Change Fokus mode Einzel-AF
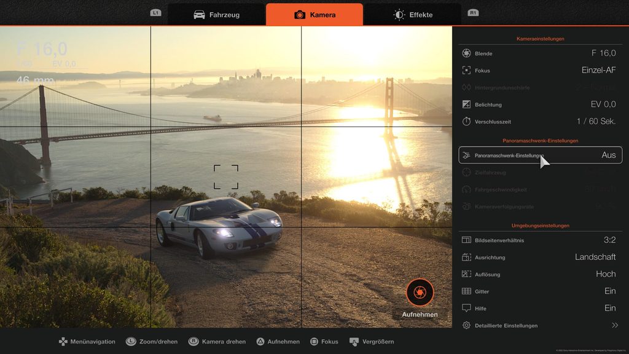 tap(598, 70)
